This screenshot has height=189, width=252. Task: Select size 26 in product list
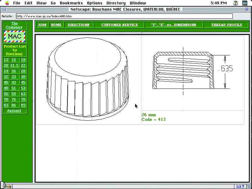[x=14, y=71]
